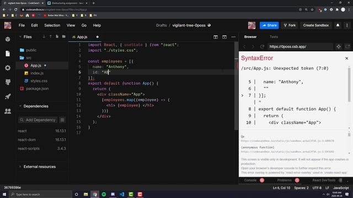
Task: Click the download files arrow icon in Files header
Action: [x=44, y=37]
